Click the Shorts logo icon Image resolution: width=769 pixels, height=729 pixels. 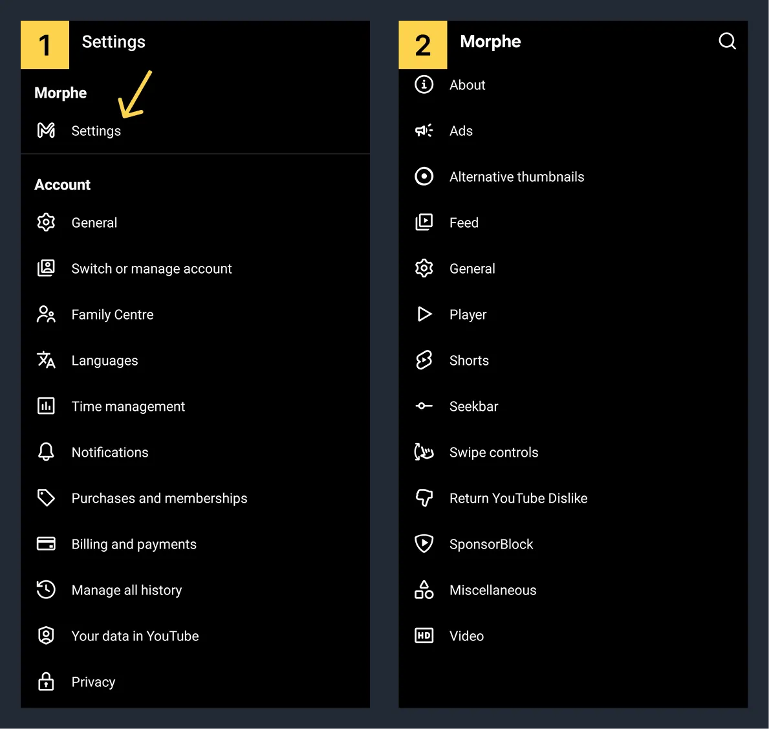click(x=424, y=360)
